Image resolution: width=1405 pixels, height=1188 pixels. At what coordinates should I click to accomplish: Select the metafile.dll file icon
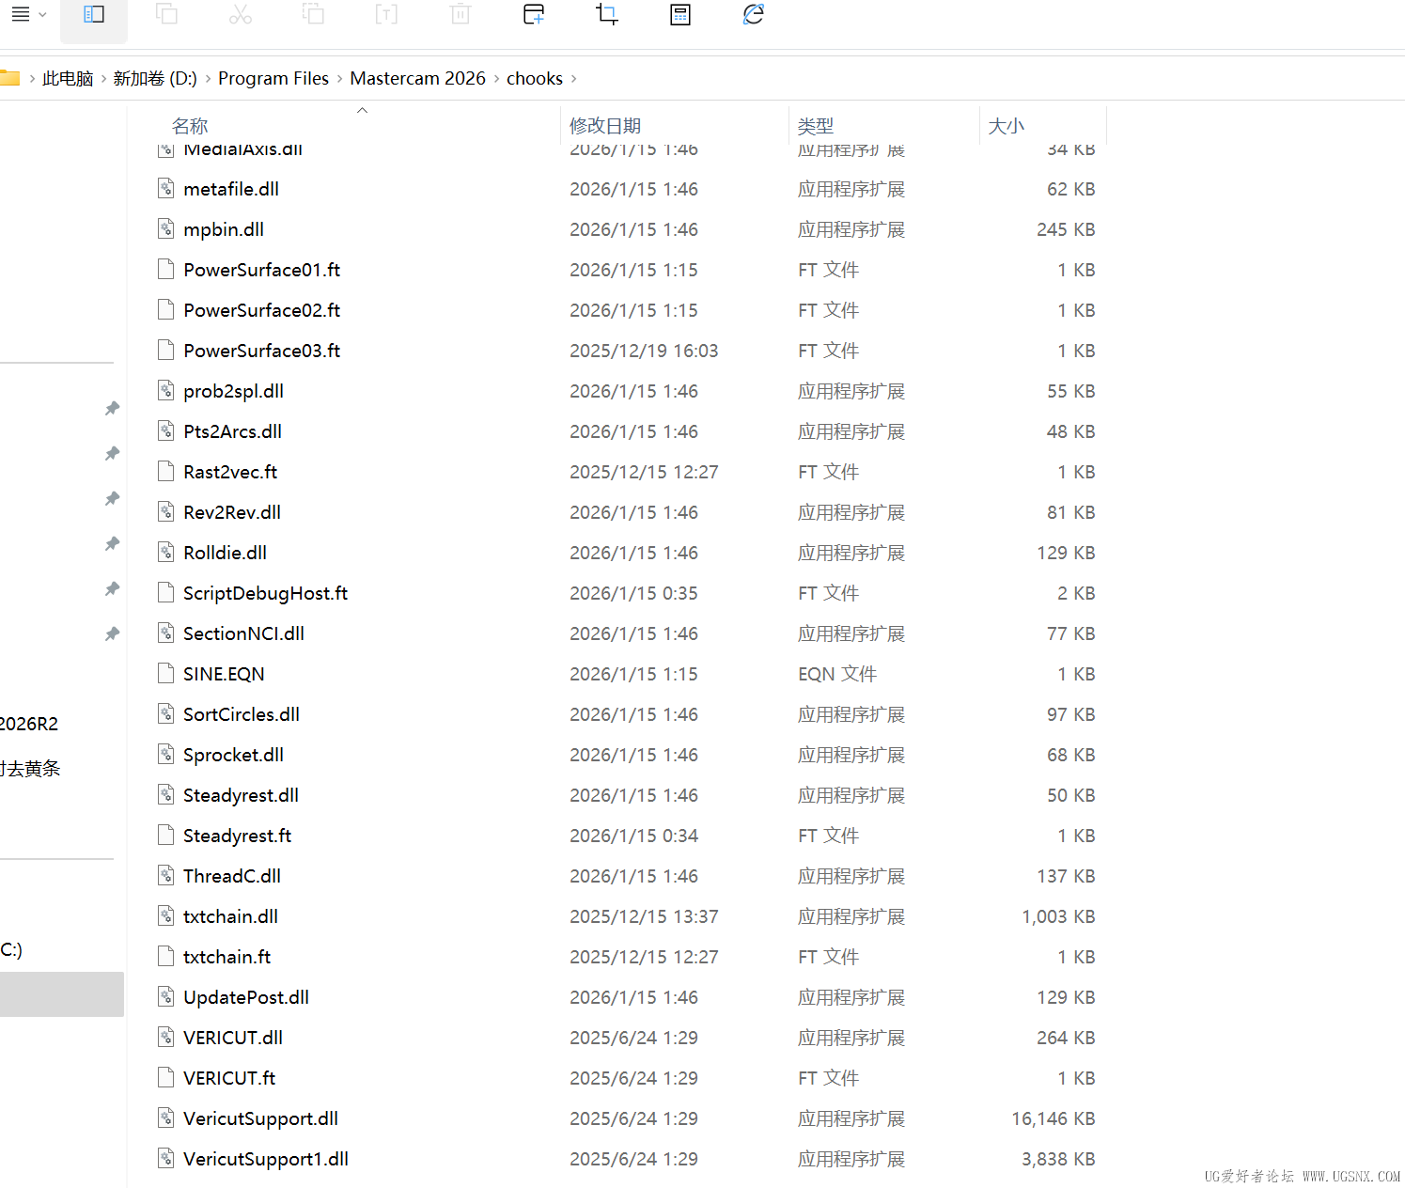[x=166, y=189]
